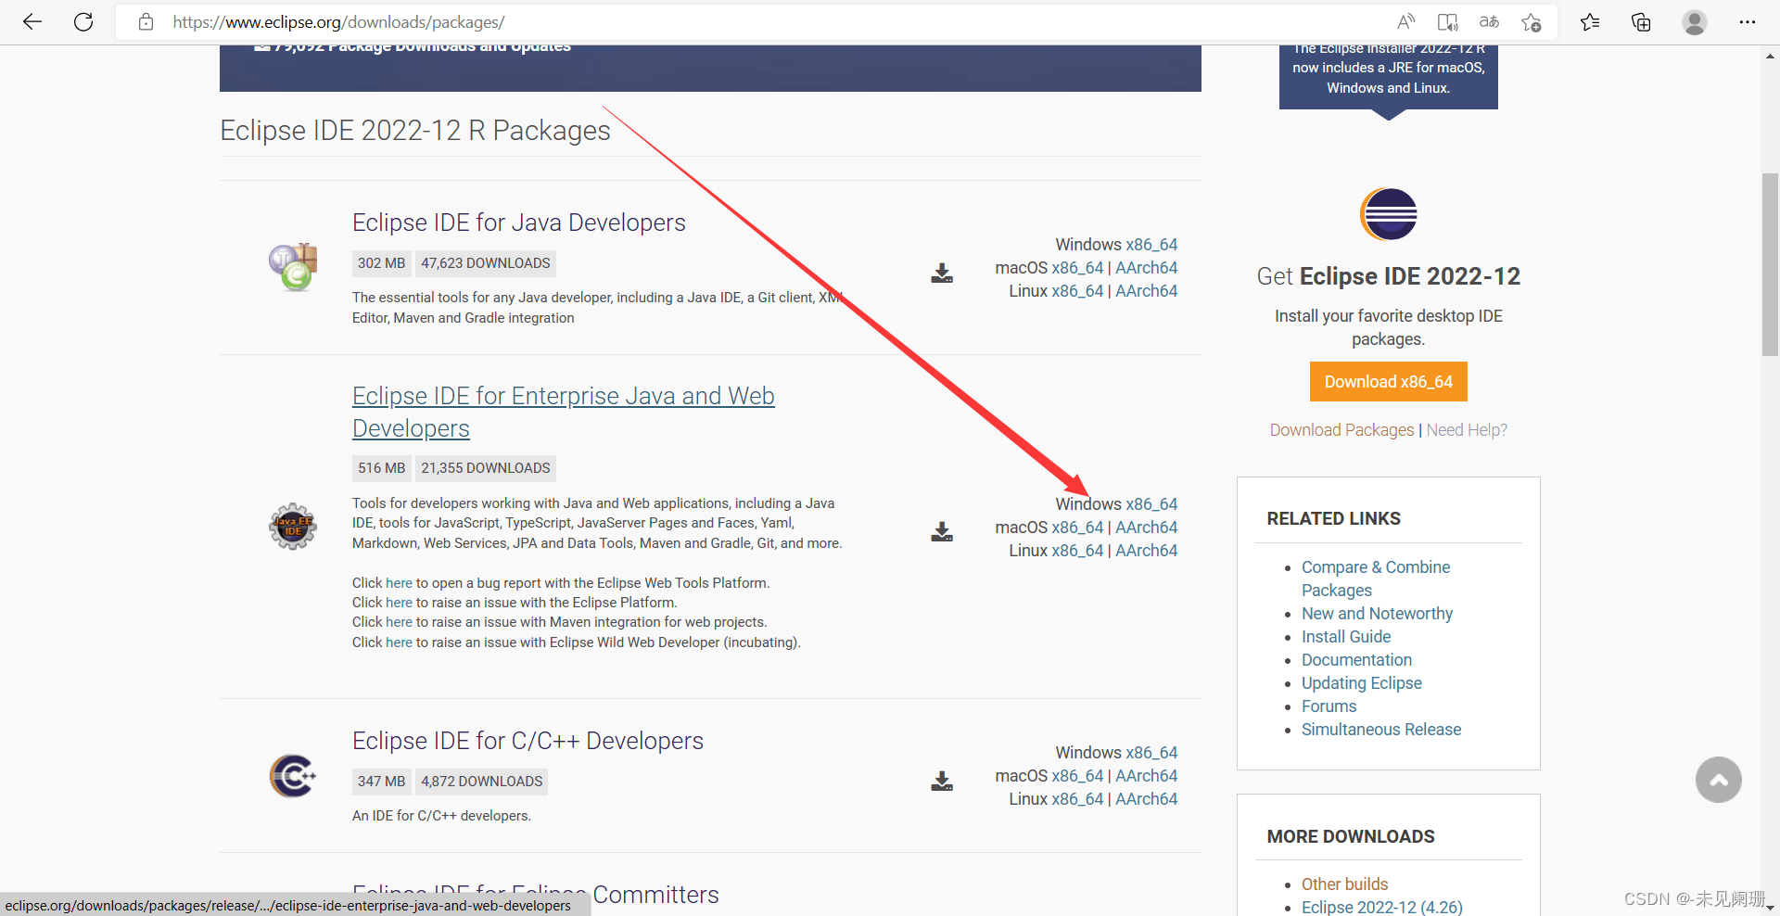Click the download icon for Java Developers
This screenshot has width=1780, height=916.
942,273
